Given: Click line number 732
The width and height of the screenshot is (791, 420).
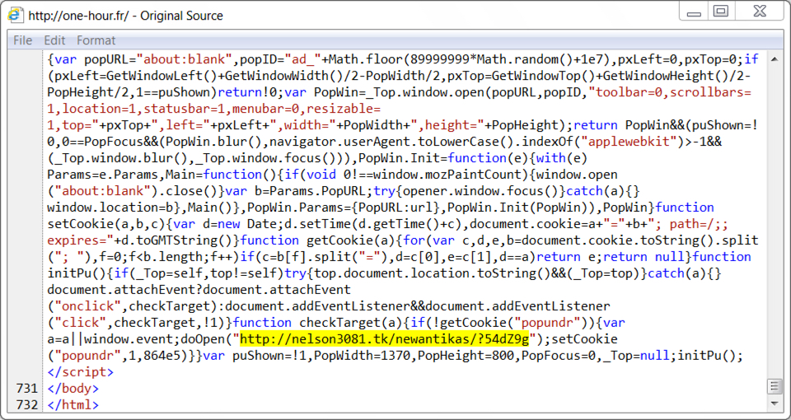Looking at the screenshot, I should coord(26,404).
